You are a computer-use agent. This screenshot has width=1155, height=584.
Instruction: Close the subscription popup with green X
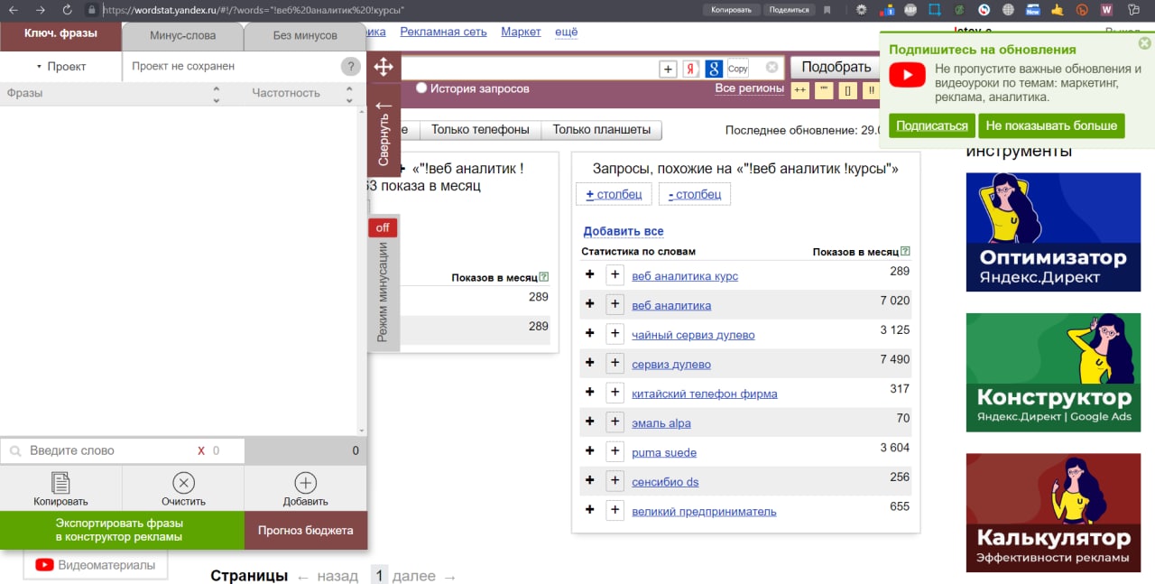[1144, 42]
